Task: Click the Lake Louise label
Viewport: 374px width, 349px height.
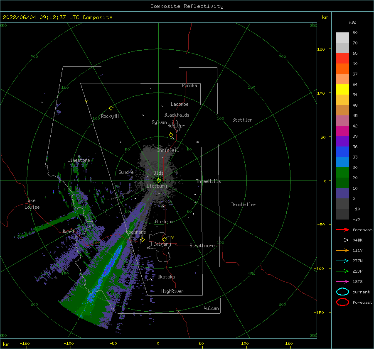Action: click(x=32, y=204)
